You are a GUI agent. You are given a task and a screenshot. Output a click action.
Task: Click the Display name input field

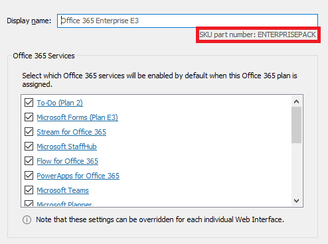pos(187,21)
